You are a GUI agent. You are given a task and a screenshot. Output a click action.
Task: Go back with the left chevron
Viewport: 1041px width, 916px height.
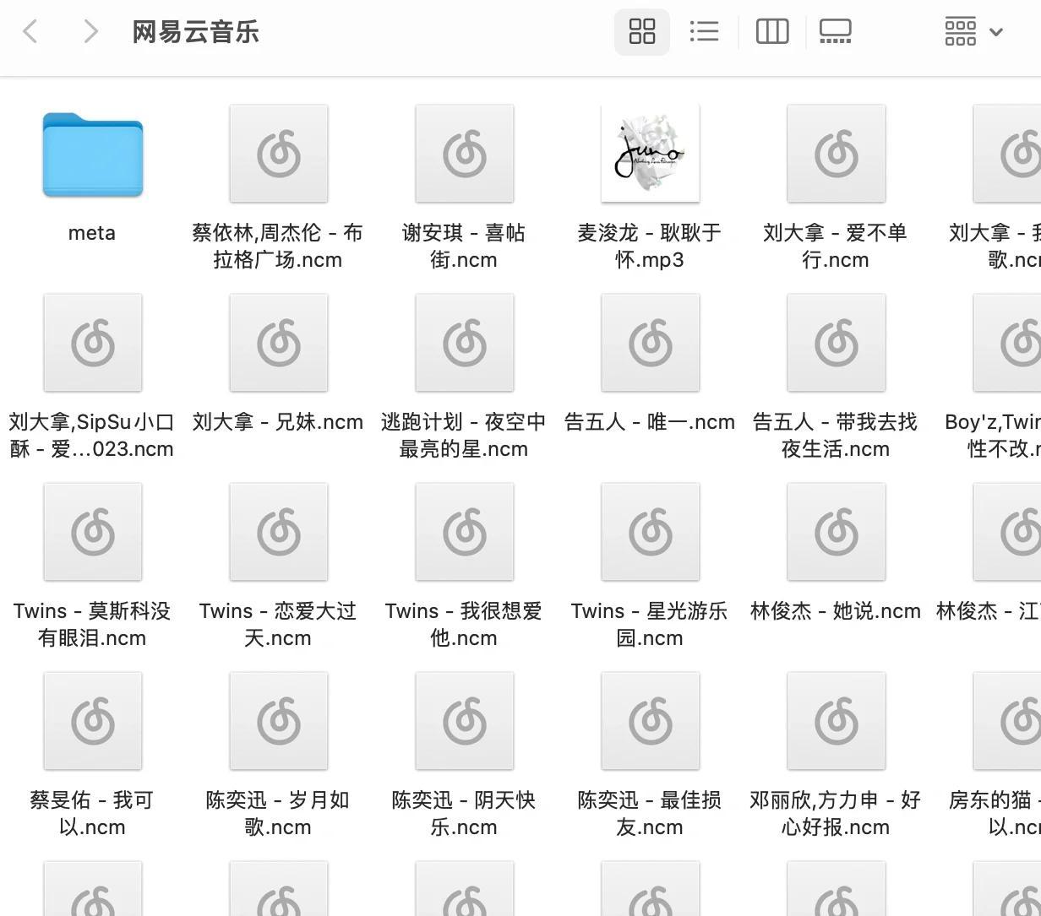(x=30, y=32)
